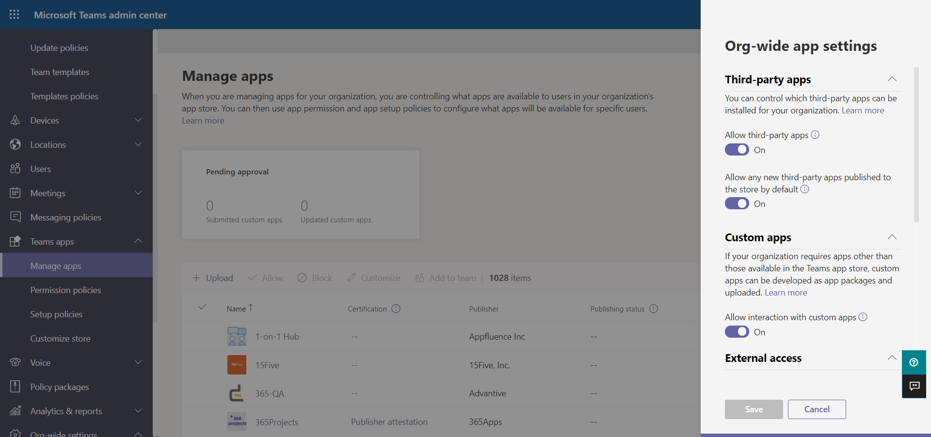Expand the Devices menu in sidebar

138,120
